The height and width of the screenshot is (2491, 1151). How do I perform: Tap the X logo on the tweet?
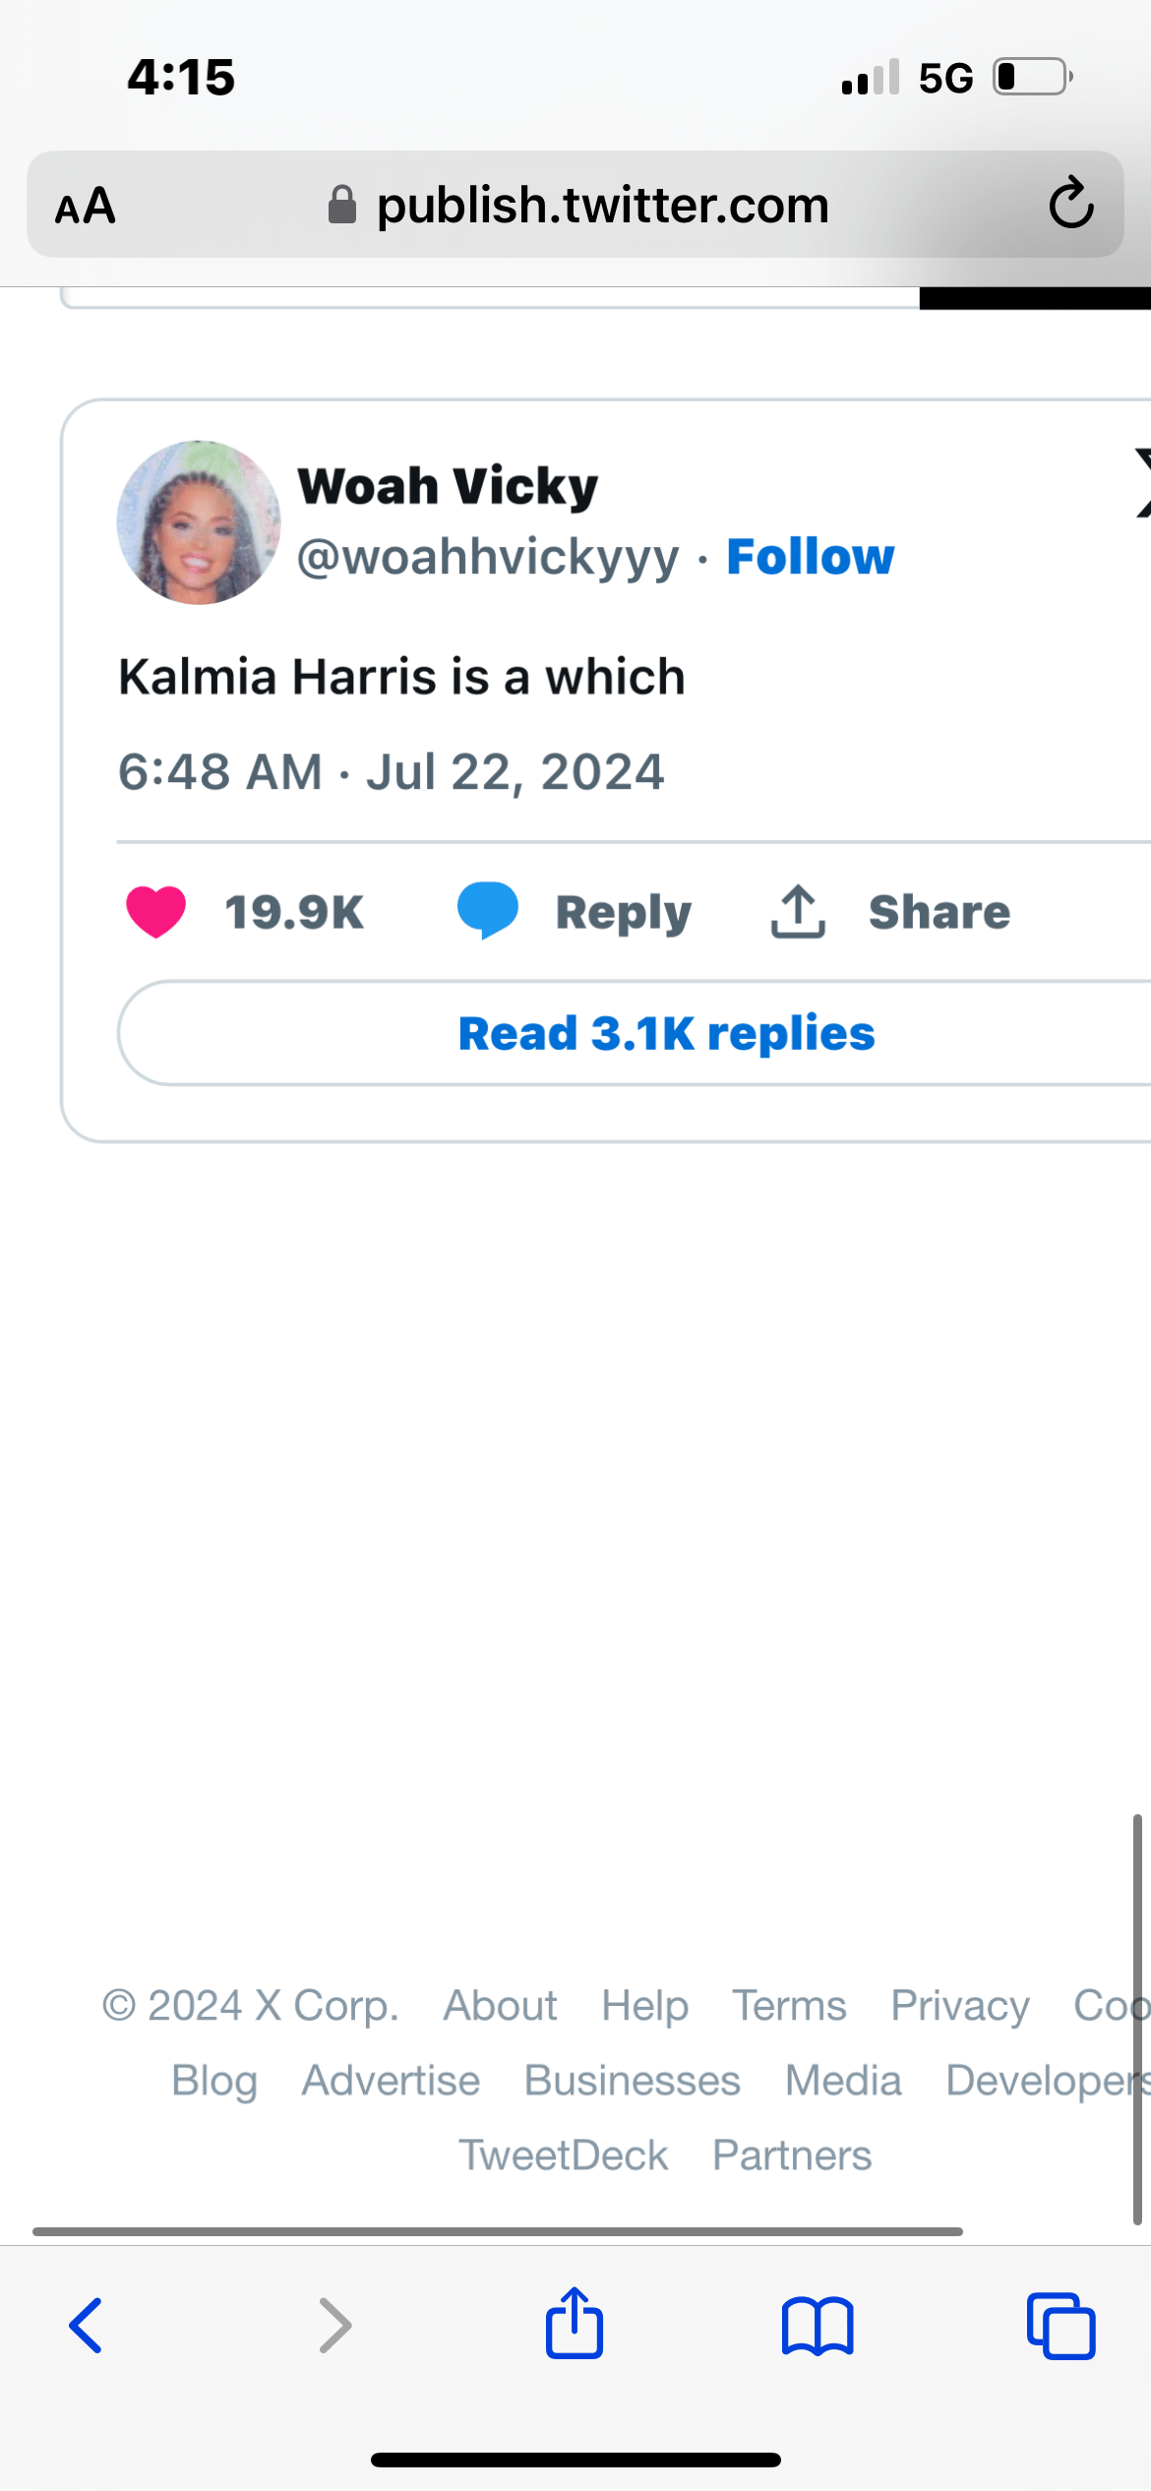pyautogui.click(x=1141, y=482)
